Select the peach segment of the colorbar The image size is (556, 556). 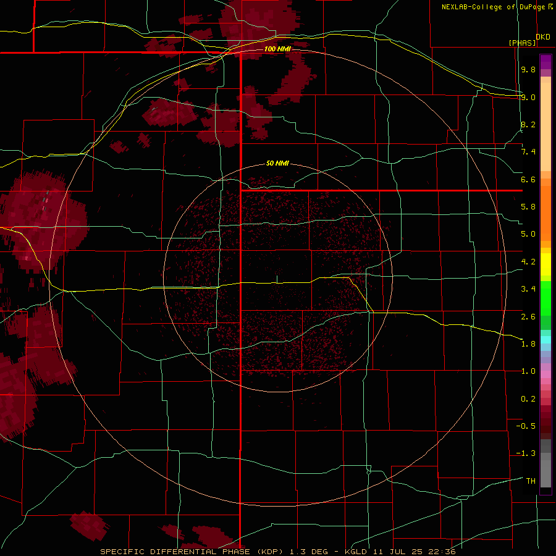click(545, 124)
